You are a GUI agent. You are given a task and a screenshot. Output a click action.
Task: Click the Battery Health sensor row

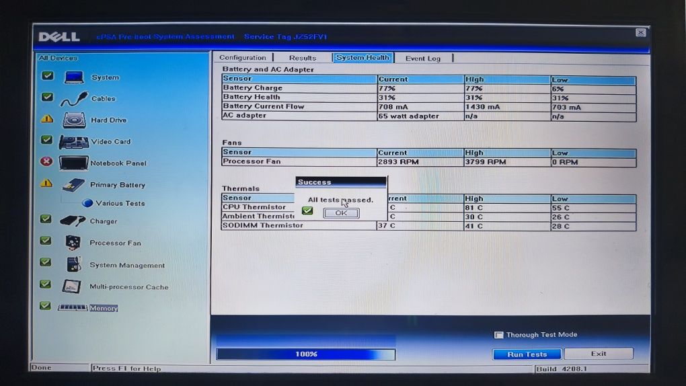429,98
